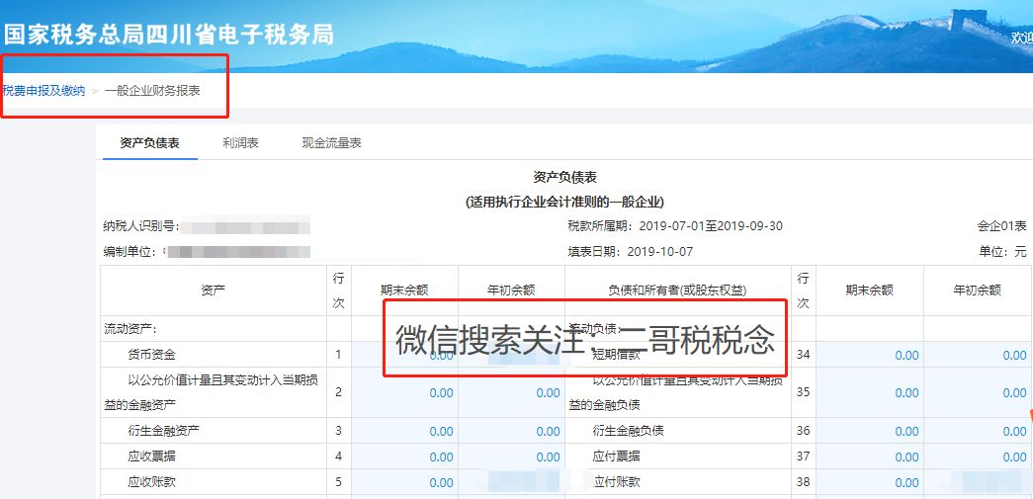
Task: Edit 短期借款 期末余额 value
Action: pyautogui.click(x=870, y=356)
